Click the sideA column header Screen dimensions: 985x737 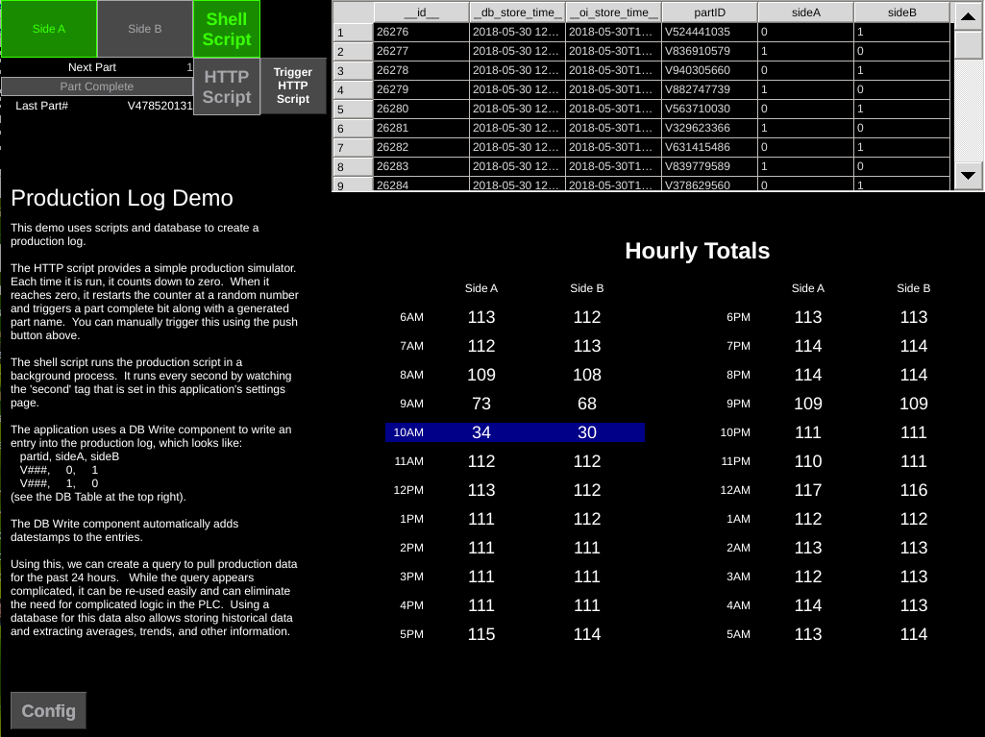[805, 12]
